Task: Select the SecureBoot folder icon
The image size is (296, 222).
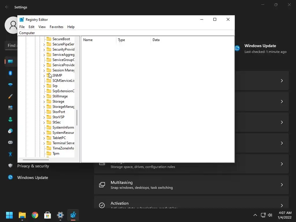Action: pos(49,39)
